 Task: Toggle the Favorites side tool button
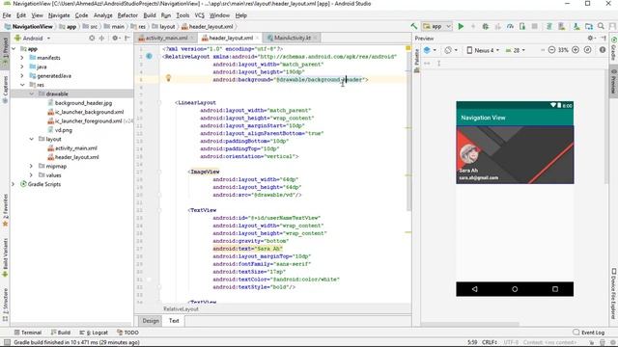point(5,210)
